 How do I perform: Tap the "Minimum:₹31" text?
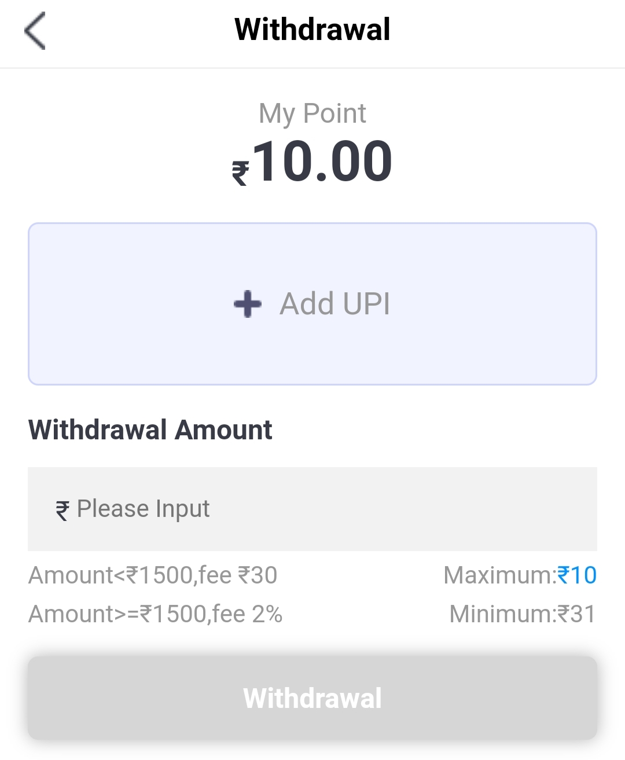[523, 614]
